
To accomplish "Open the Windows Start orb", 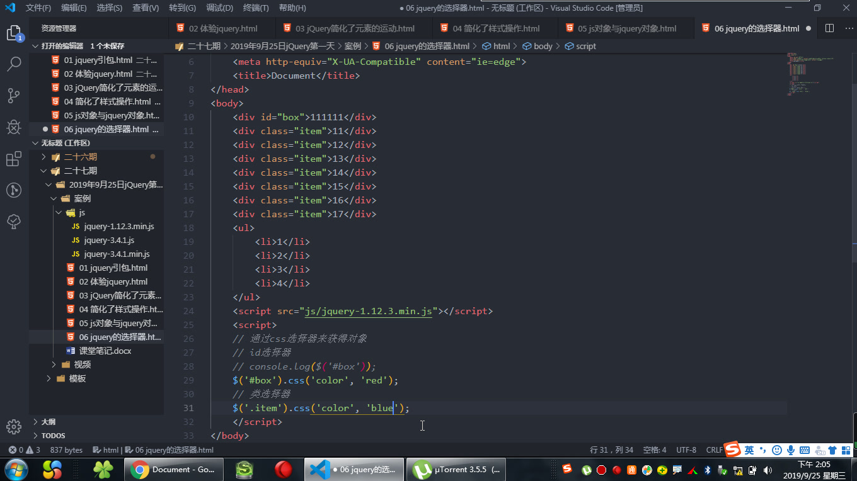I will [x=16, y=470].
